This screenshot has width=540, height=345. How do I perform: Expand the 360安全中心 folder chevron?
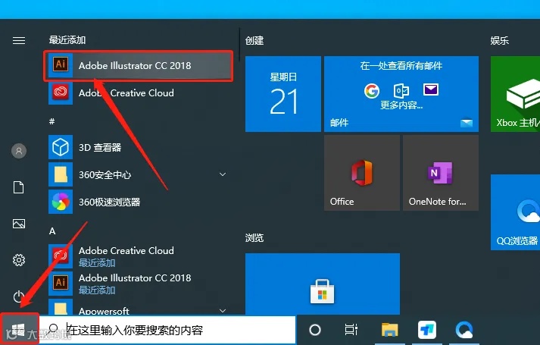[x=223, y=174]
